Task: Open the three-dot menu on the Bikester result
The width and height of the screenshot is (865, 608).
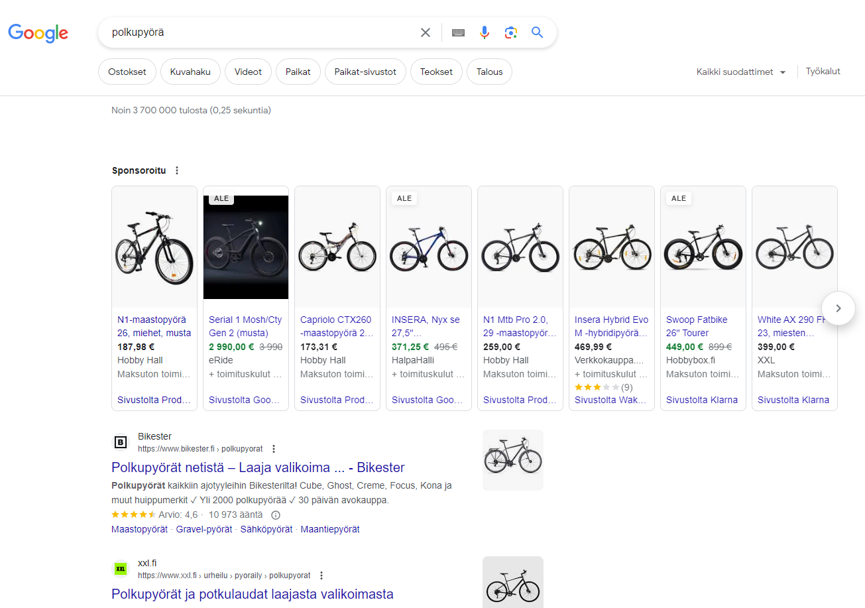Action: (274, 448)
